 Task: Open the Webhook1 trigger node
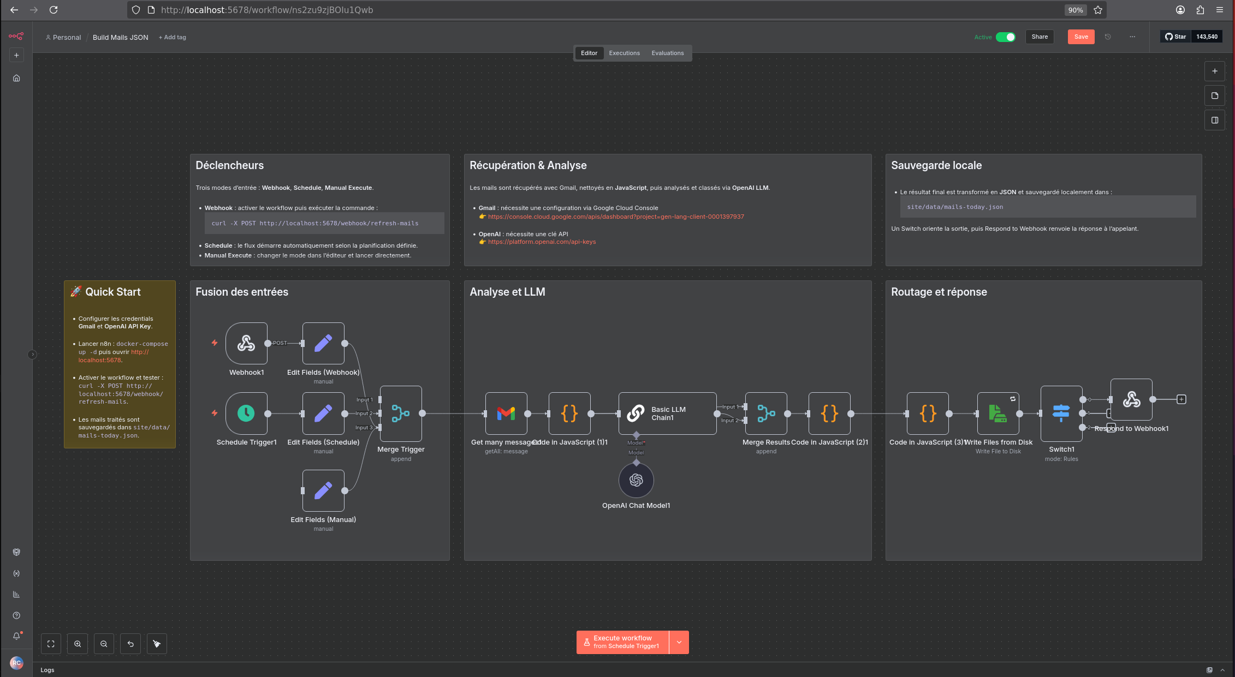click(246, 343)
